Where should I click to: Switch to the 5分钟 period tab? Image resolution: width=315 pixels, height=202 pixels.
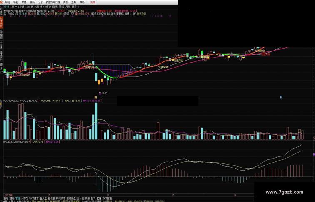point(21,7)
